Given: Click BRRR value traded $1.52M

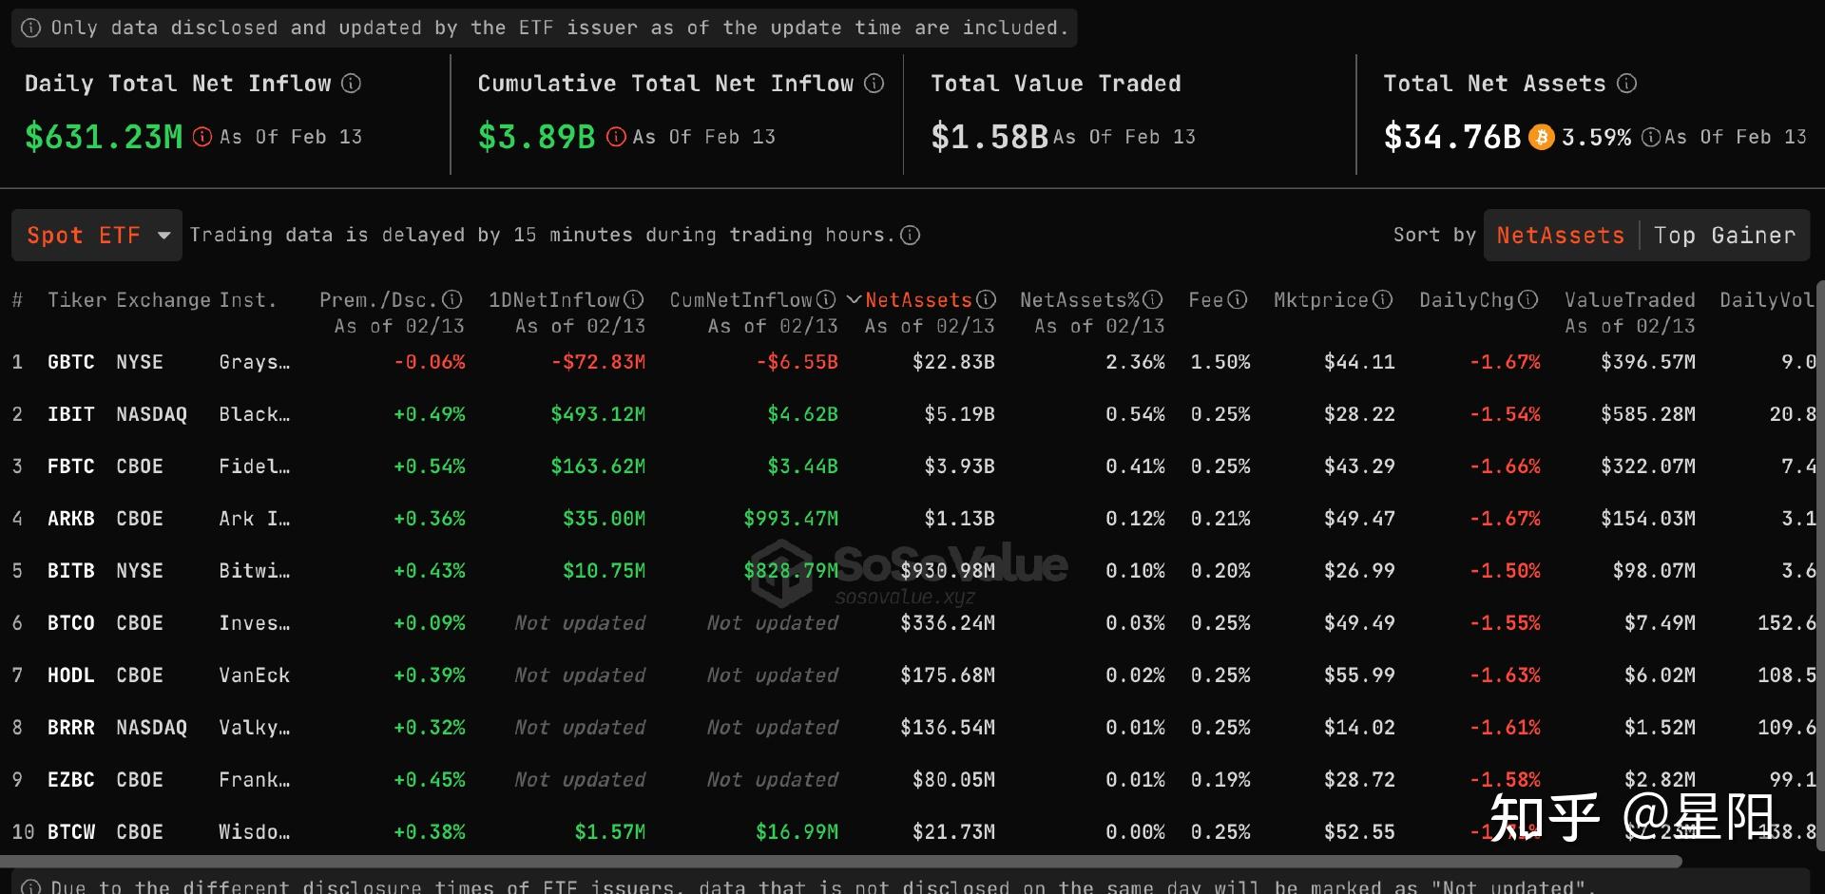Looking at the screenshot, I should tap(1660, 728).
